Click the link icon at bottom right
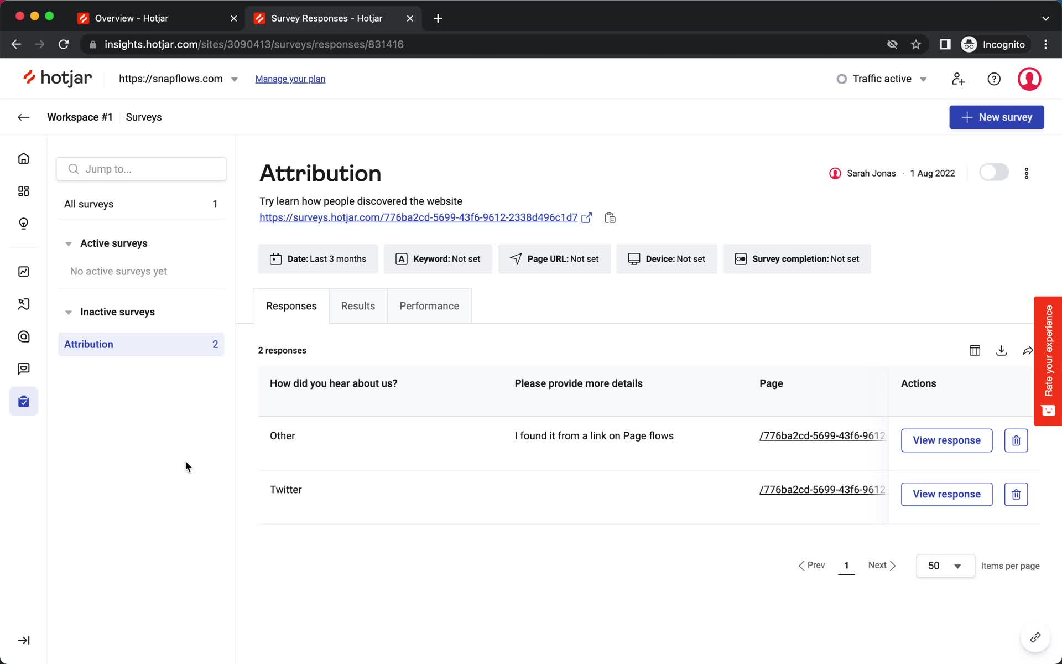Viewport: 1062px width, 664px height. click(x=1035, y=637)
